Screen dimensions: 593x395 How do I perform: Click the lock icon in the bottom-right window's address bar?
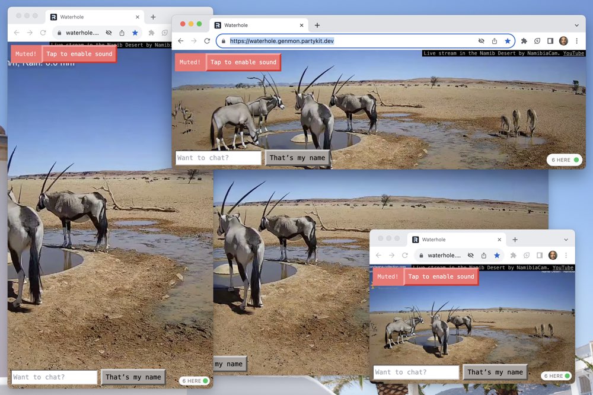click(421, 256)
